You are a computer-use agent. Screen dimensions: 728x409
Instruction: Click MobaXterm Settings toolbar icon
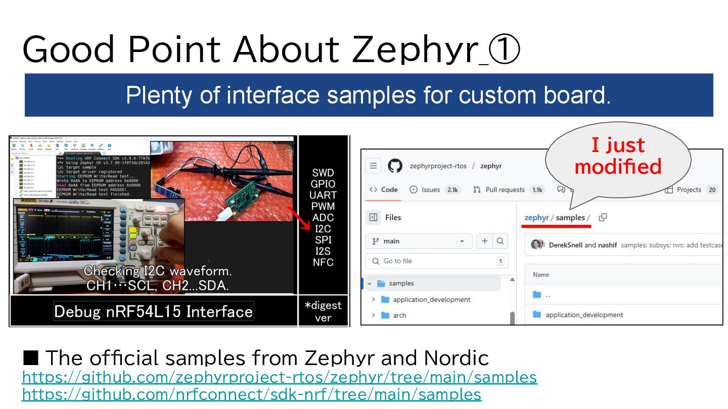pyautogui.click(x=101, y=145)
